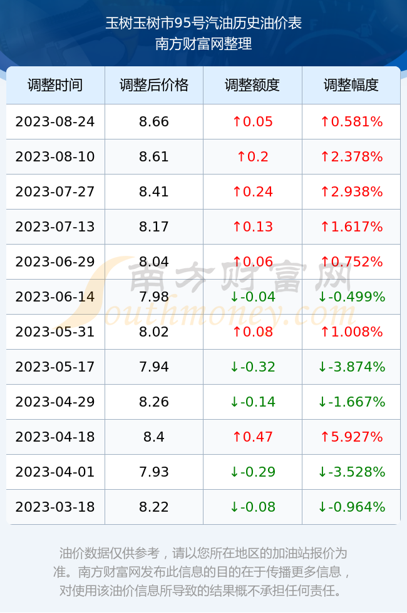Click the 调整时间 column header
The image size is (407, 613).
[56, 85]
